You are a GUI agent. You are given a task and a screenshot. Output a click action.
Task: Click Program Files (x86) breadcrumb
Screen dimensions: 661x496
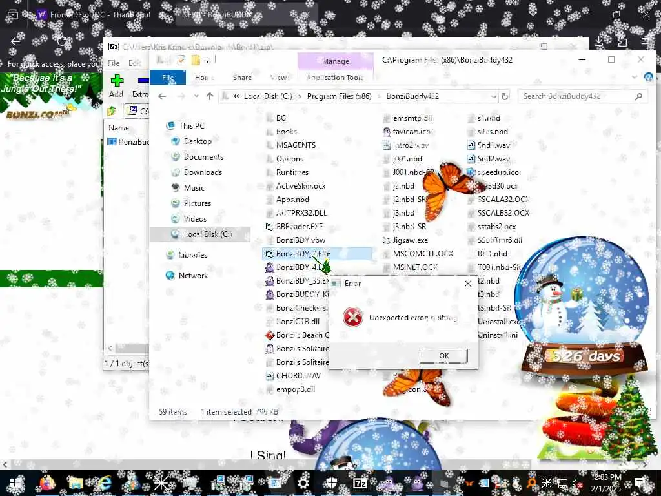coord(340,96)
